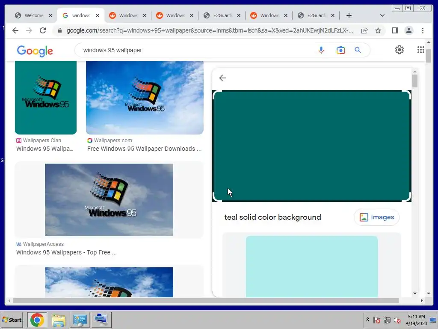Open Chrome side panel
The image size is (438, 329).
pos(395,30)
